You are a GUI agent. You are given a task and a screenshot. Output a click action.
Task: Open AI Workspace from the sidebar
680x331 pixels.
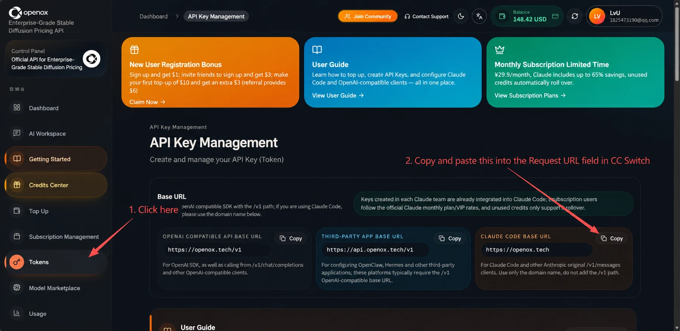pyautogui.click(x=56, y=134)
